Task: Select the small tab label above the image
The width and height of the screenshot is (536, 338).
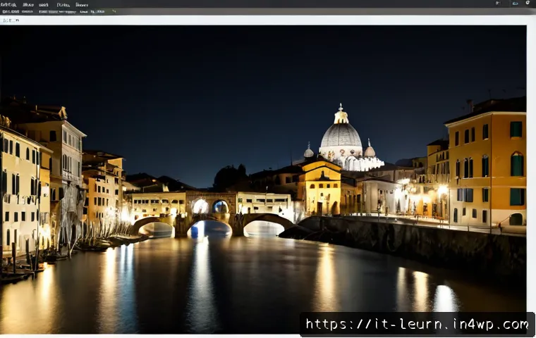Action: [11, 20]
